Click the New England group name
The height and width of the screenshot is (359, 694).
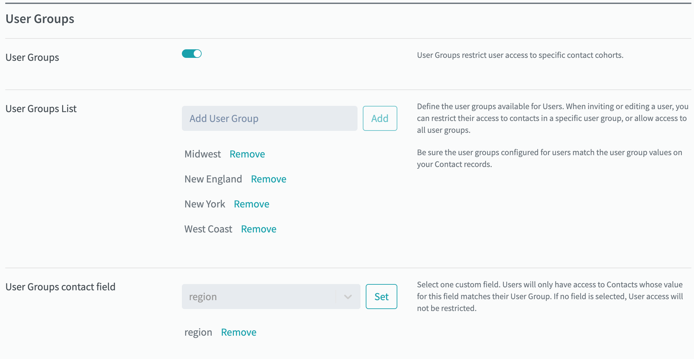click(213, 179)
